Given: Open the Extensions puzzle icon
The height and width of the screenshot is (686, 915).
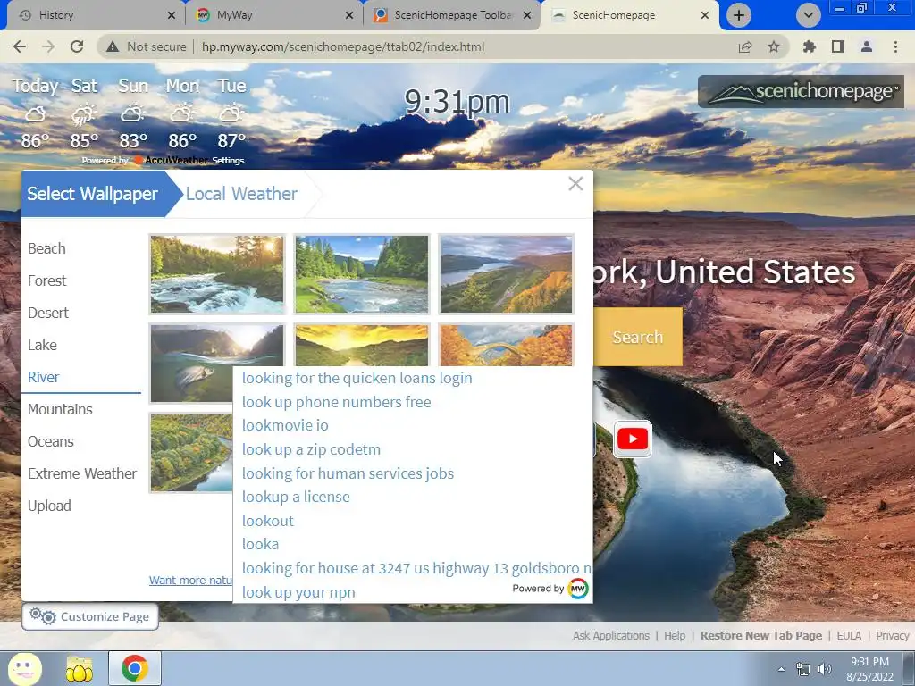Looking at the screenshot, I should click(809, 46).
